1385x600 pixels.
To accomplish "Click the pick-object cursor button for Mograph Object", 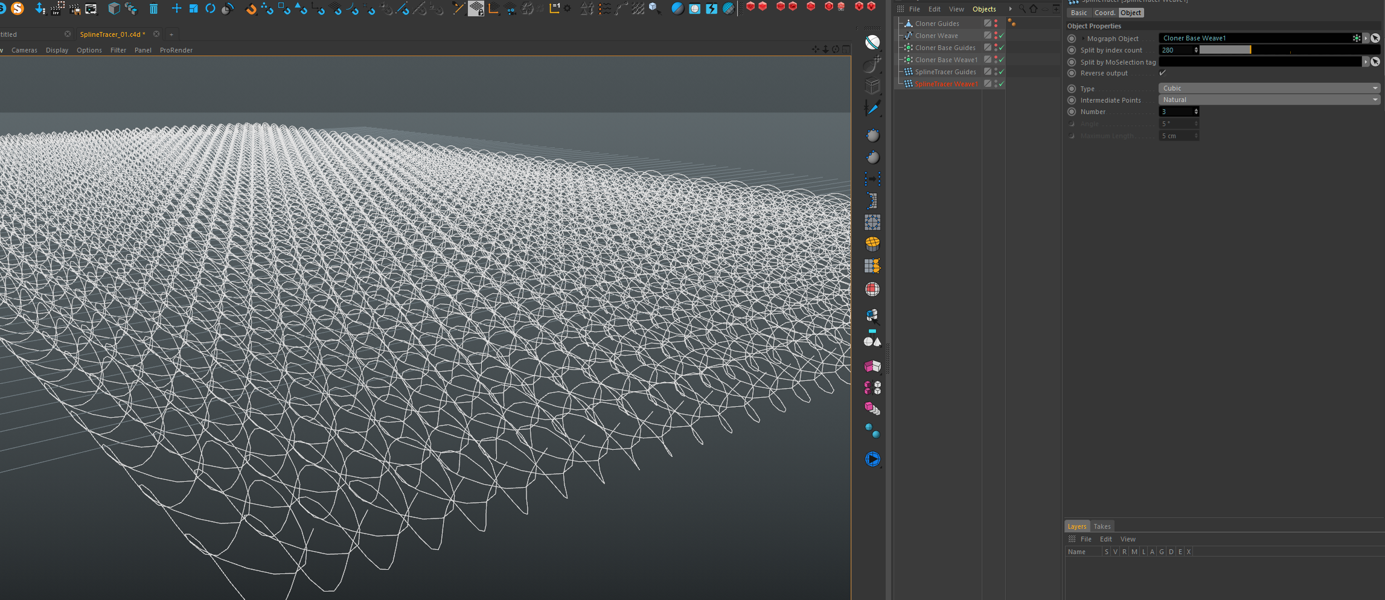I will pos(1375,38).
